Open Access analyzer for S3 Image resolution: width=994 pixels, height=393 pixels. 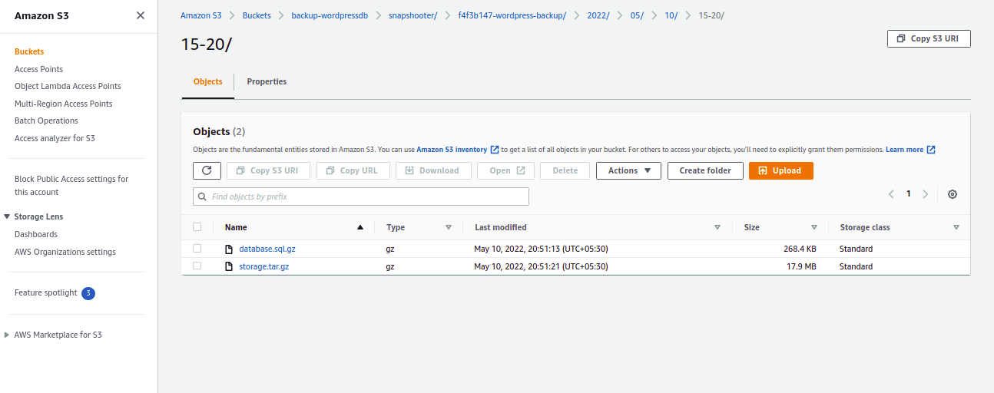(55, 138)
